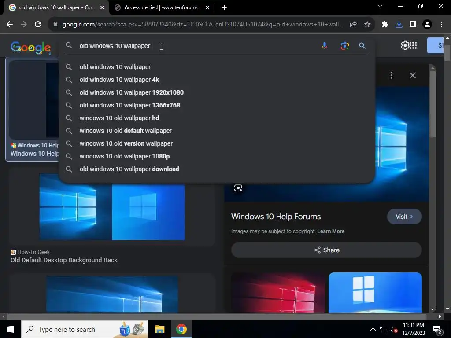Click the muted volume tray icon

[394, 329]
